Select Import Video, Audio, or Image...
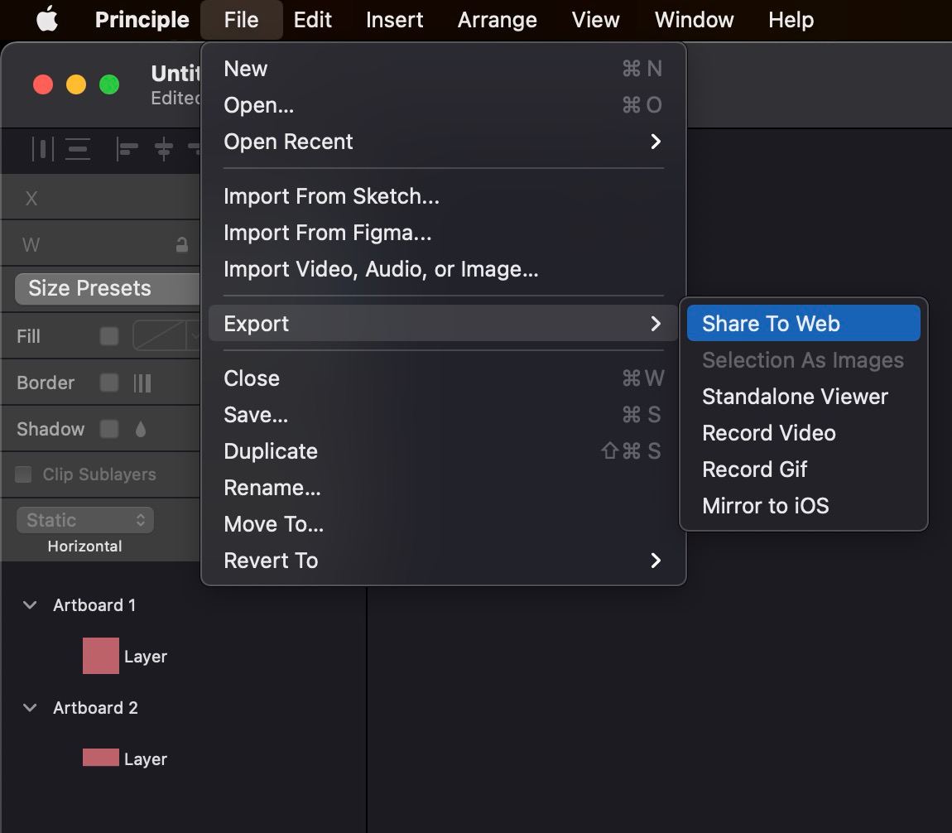 coord(443,269)
